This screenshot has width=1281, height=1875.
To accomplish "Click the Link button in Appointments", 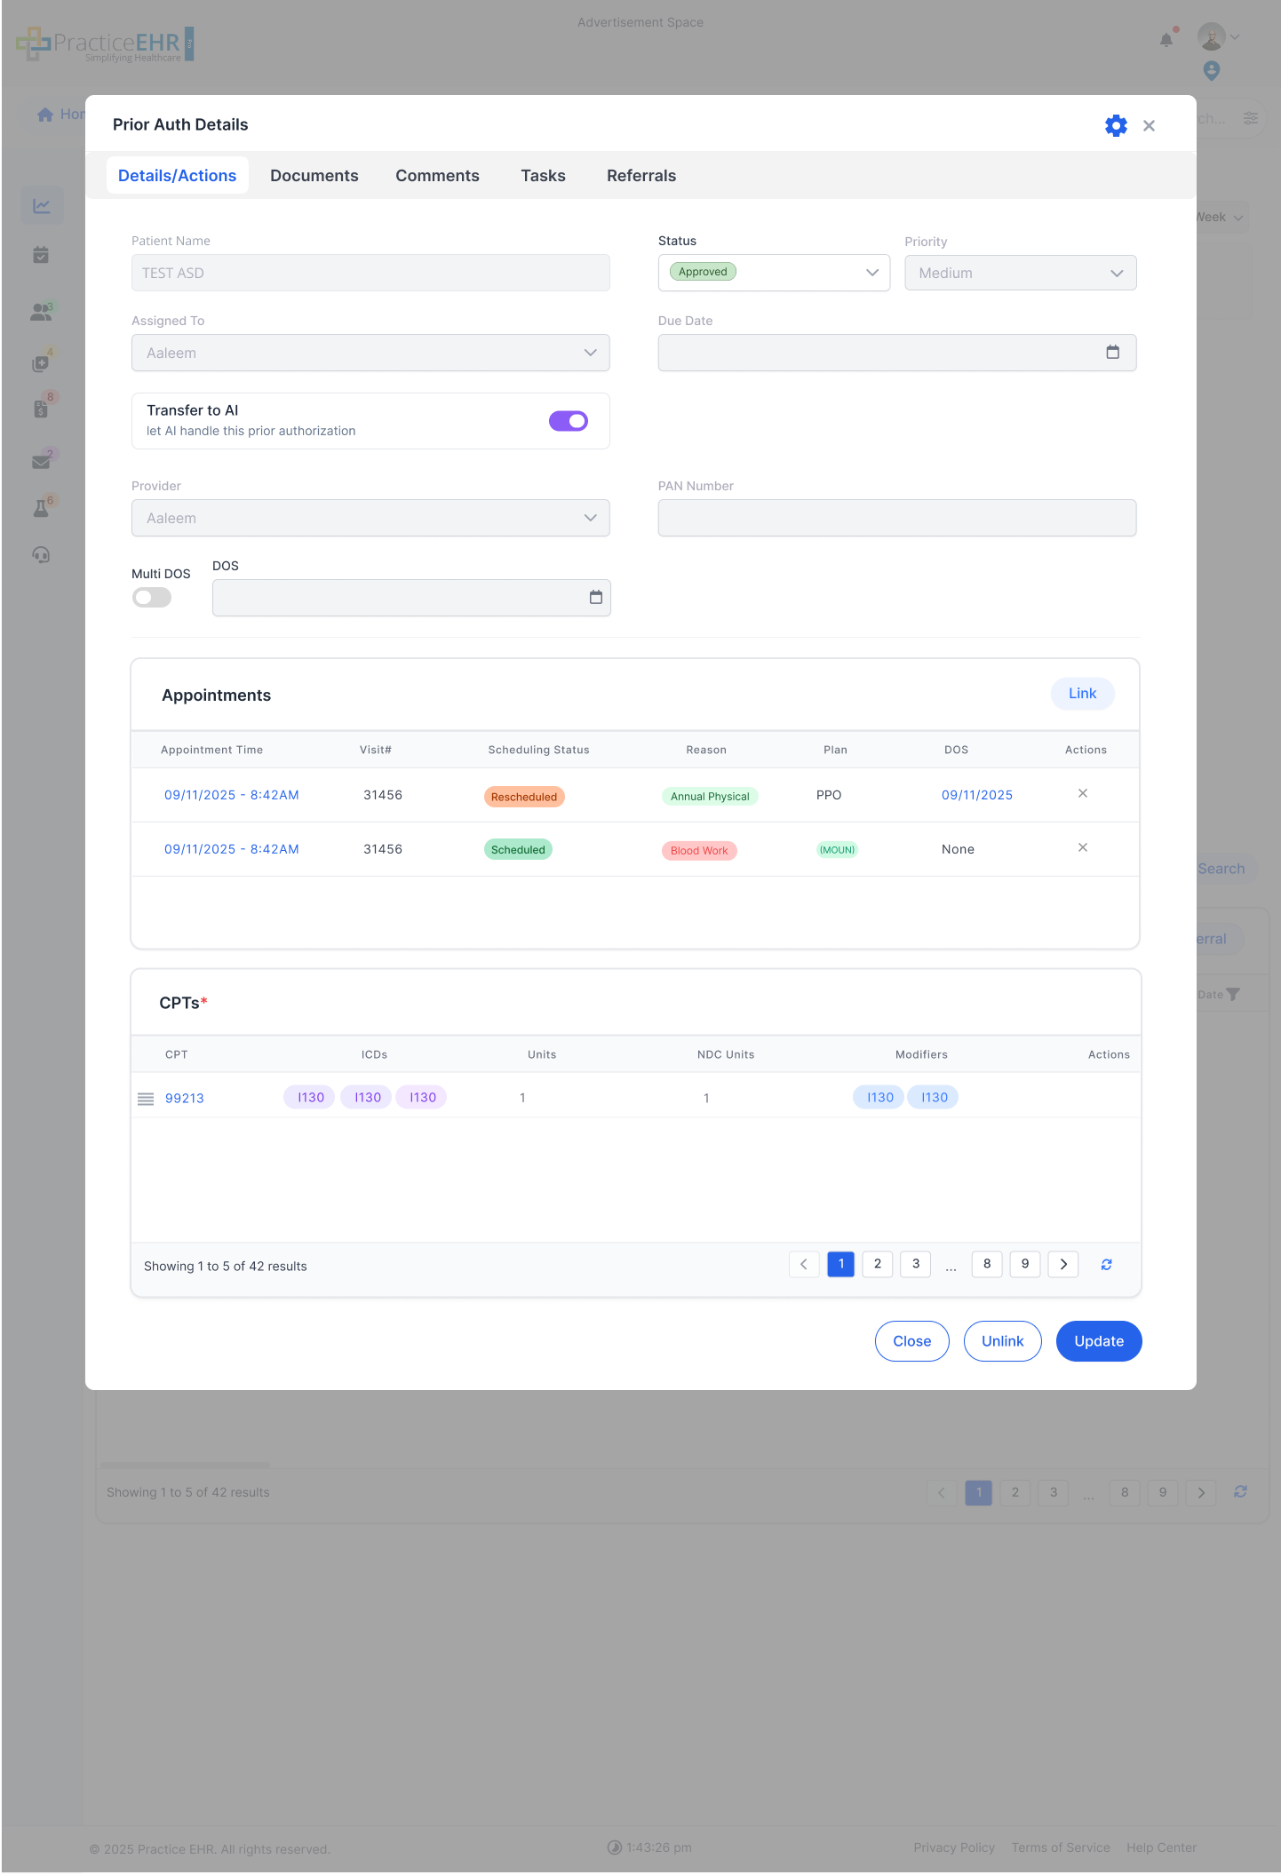I will [x=1081, y=694].
